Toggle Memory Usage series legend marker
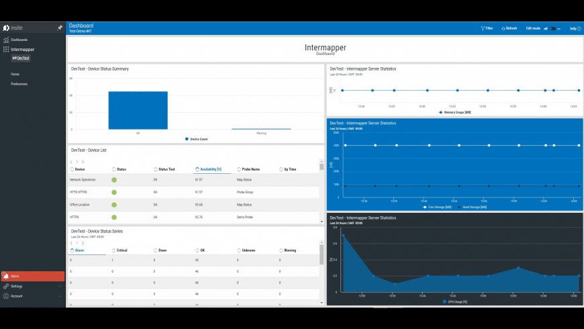 pos(440,112)
